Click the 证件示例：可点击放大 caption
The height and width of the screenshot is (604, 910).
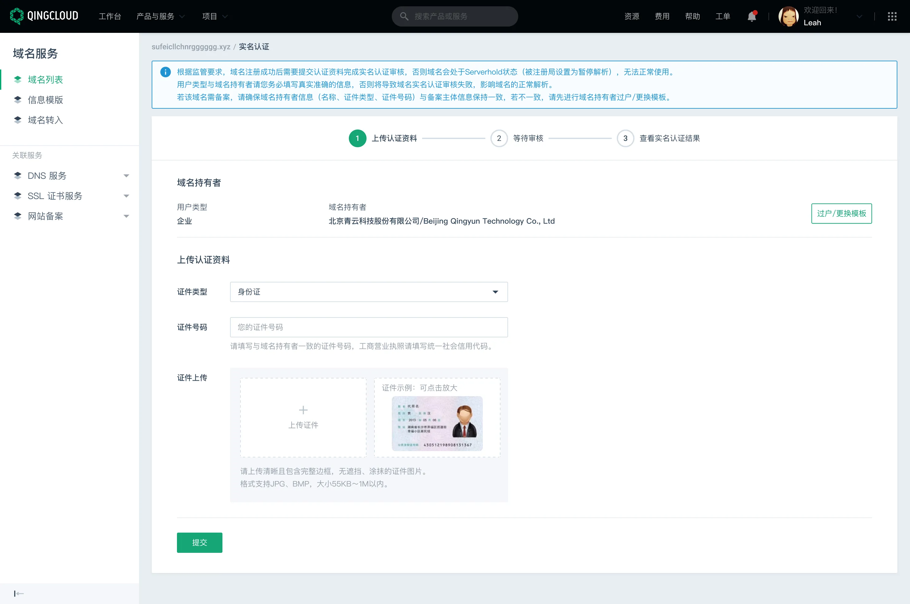coord(420,388)
